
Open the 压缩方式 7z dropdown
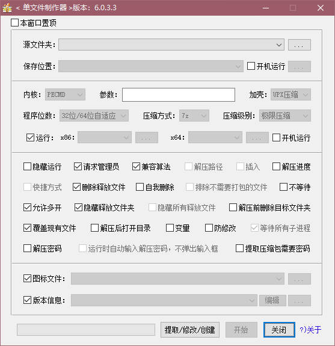(194, 116)
